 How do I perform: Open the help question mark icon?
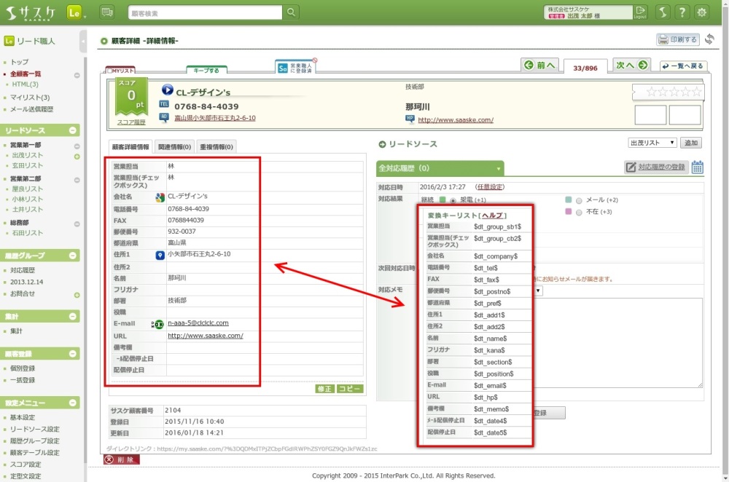pos(682,12)
